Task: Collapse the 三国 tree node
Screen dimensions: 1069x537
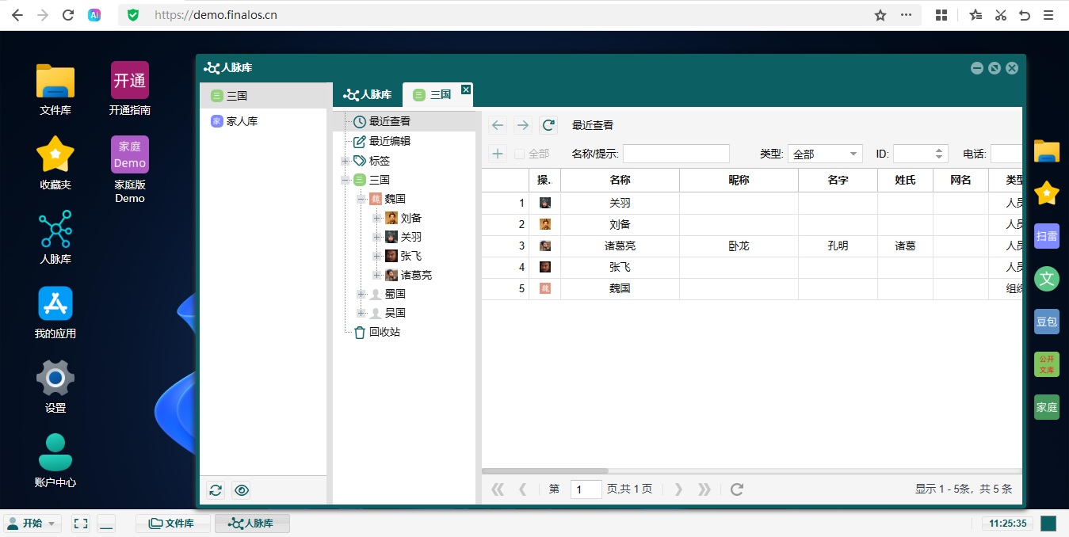Action: coord(345,180)
